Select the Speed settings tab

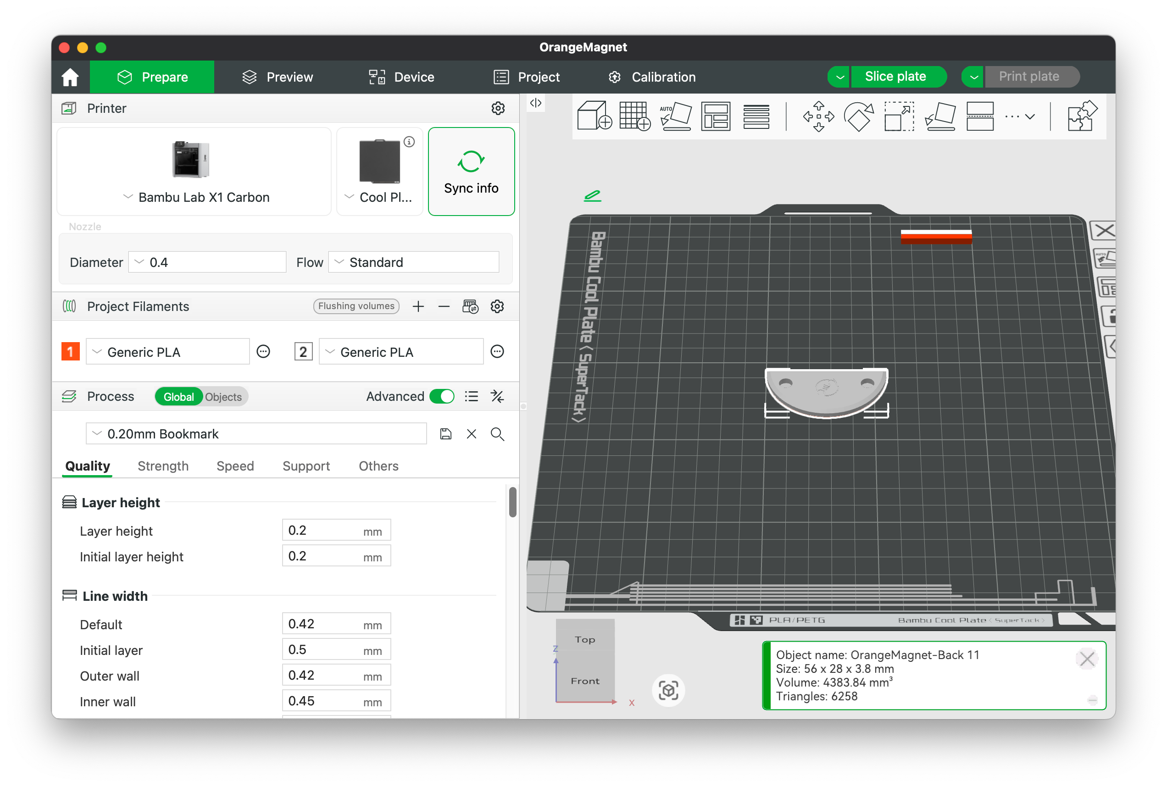click(x=235, y=466)
